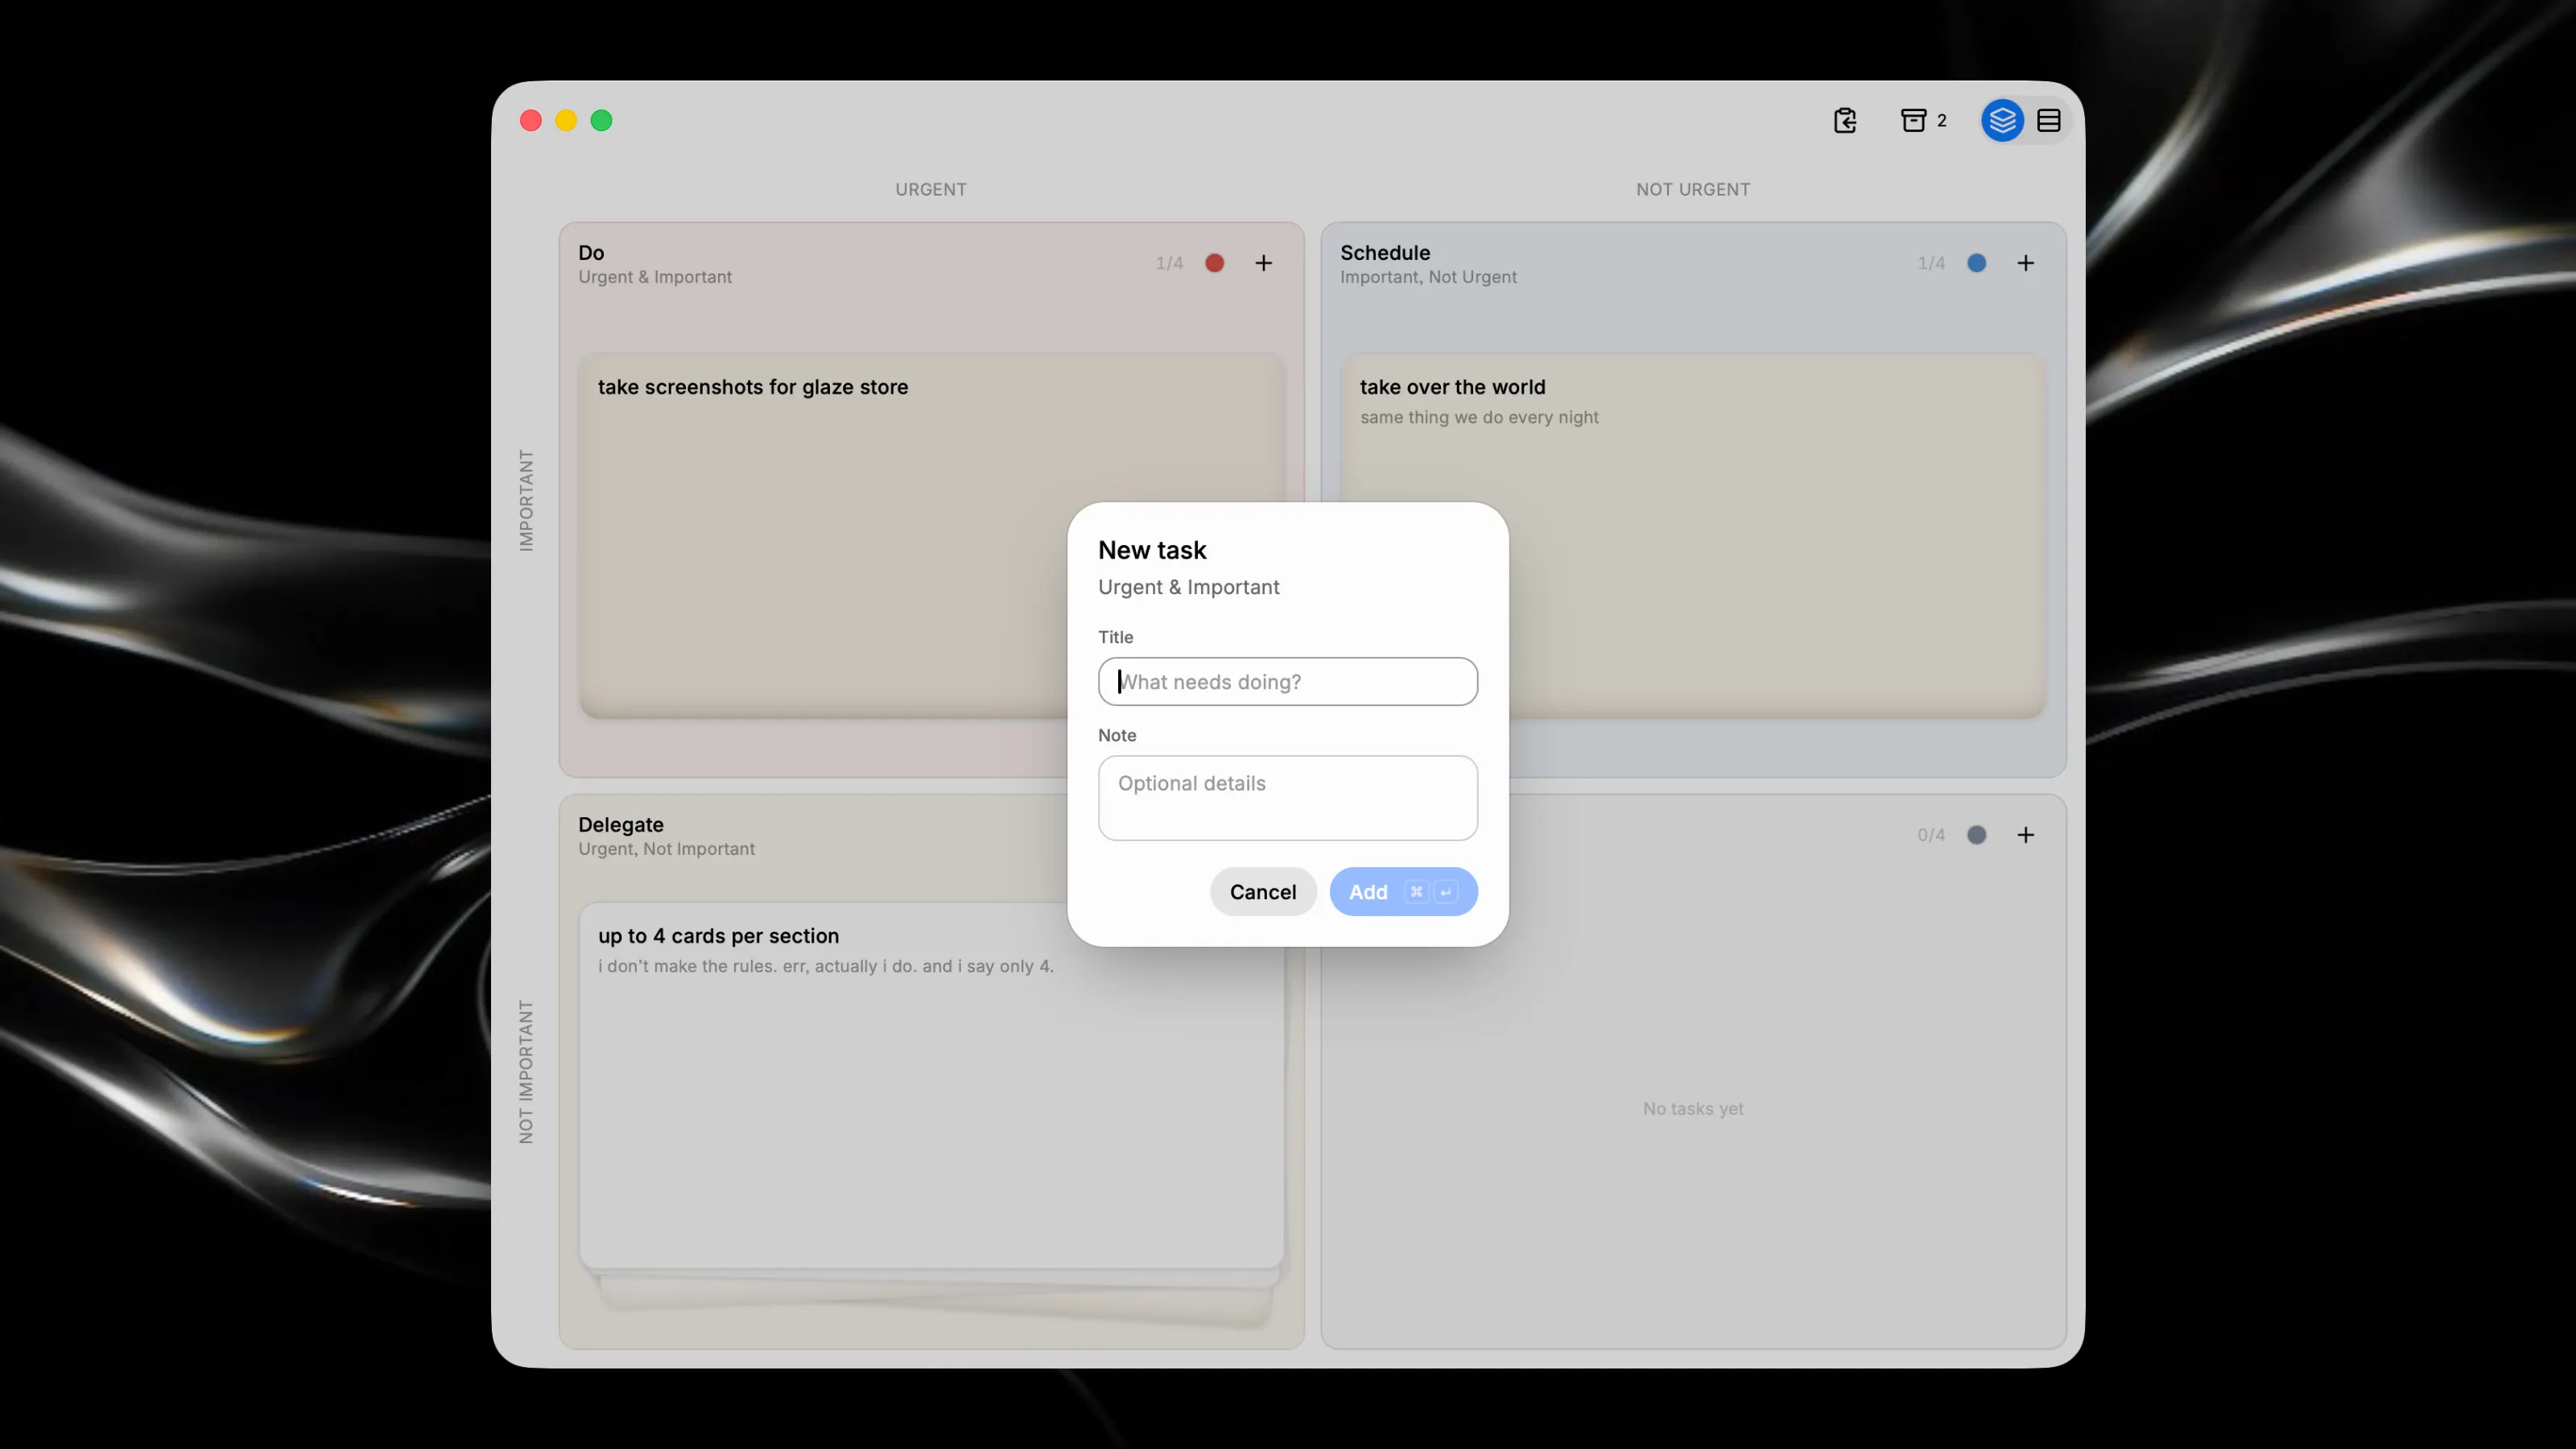Click the 1/4 counter in Do
The image size is (2576, 1449).
click(x=1169, y=263)
